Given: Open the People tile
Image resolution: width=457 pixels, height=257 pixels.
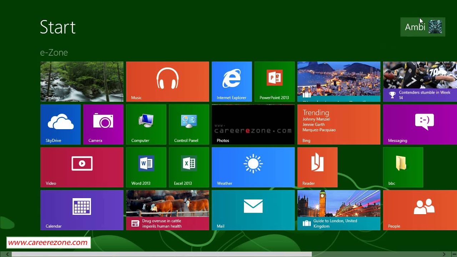Looking at the screenshot, I should (x=420, y=210).
